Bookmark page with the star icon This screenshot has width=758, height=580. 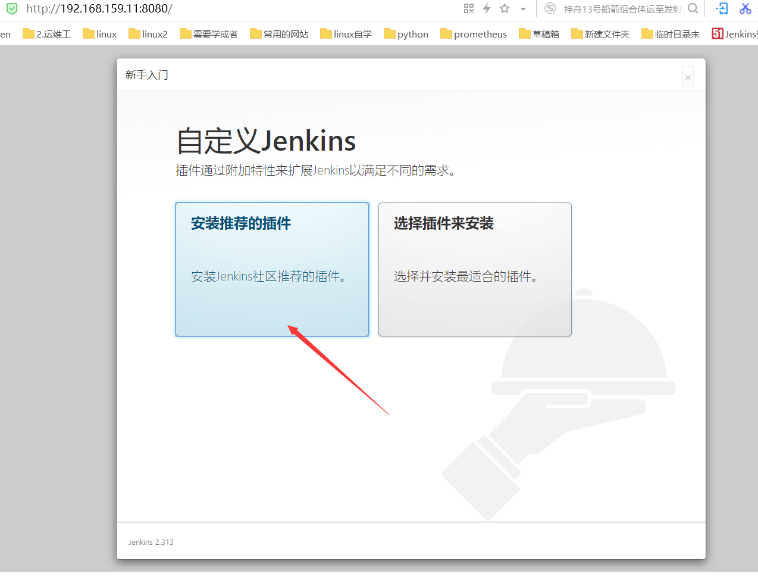[x=505, y=8]
